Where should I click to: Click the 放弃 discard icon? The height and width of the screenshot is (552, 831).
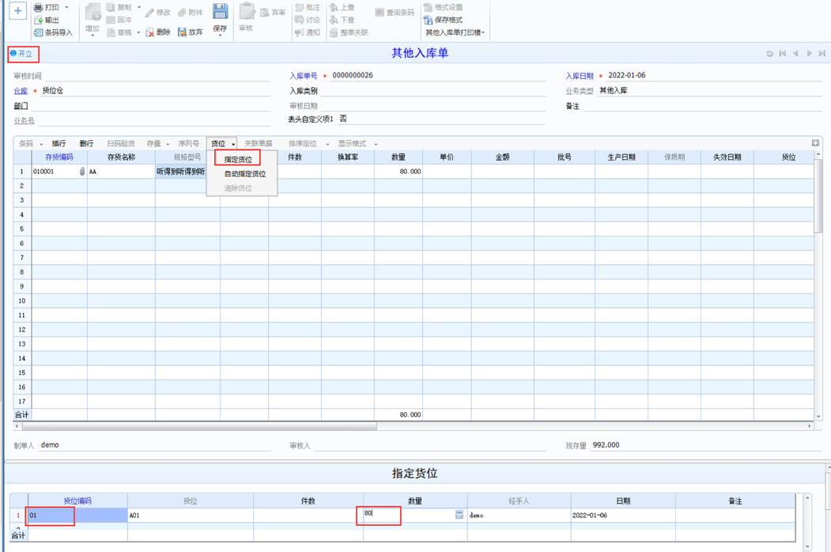[183, 32]
